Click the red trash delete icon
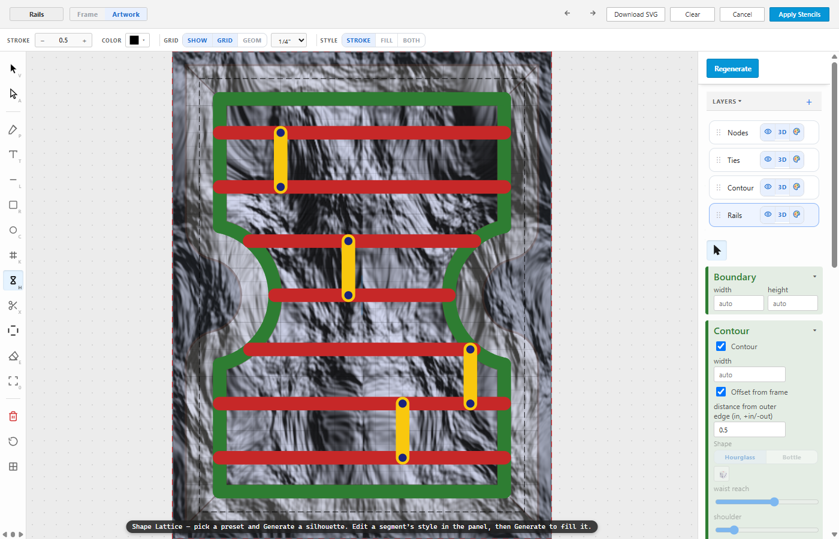The image size is (839, 539). pos(13,416)
